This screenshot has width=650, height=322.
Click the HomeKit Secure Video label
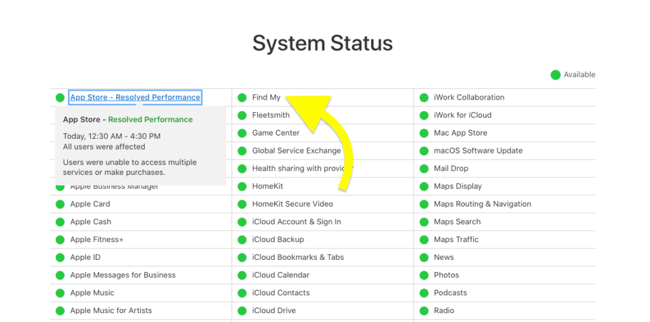(292, 204)
